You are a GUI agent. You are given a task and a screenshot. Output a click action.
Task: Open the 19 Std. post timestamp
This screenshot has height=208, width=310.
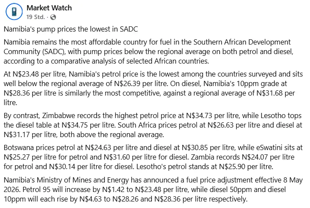36,17
